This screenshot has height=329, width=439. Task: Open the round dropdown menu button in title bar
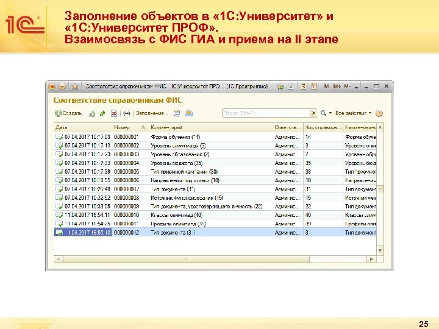click(x=62, y=87)
